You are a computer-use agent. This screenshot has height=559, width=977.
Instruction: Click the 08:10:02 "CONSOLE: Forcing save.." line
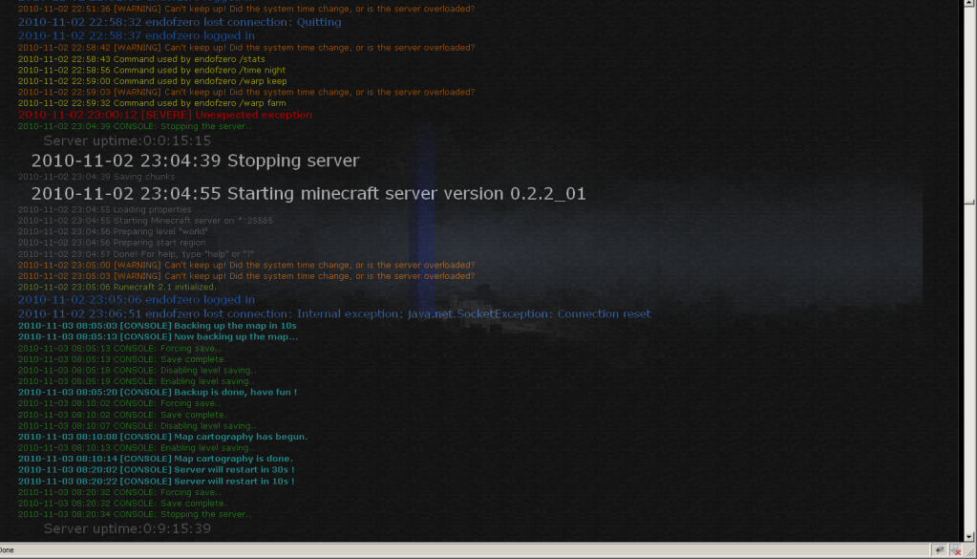tap(119, 403)
